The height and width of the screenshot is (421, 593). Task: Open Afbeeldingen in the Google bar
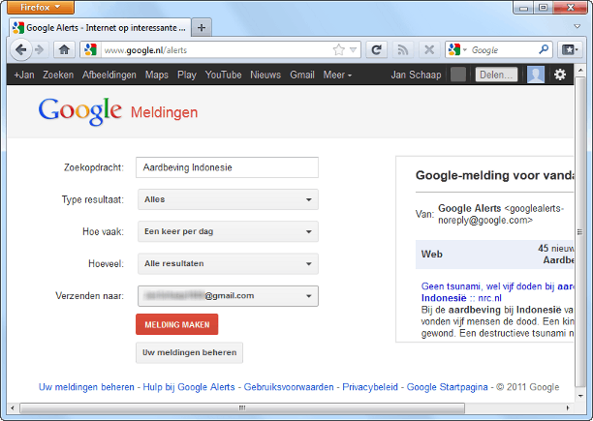(x=109, y=75)
